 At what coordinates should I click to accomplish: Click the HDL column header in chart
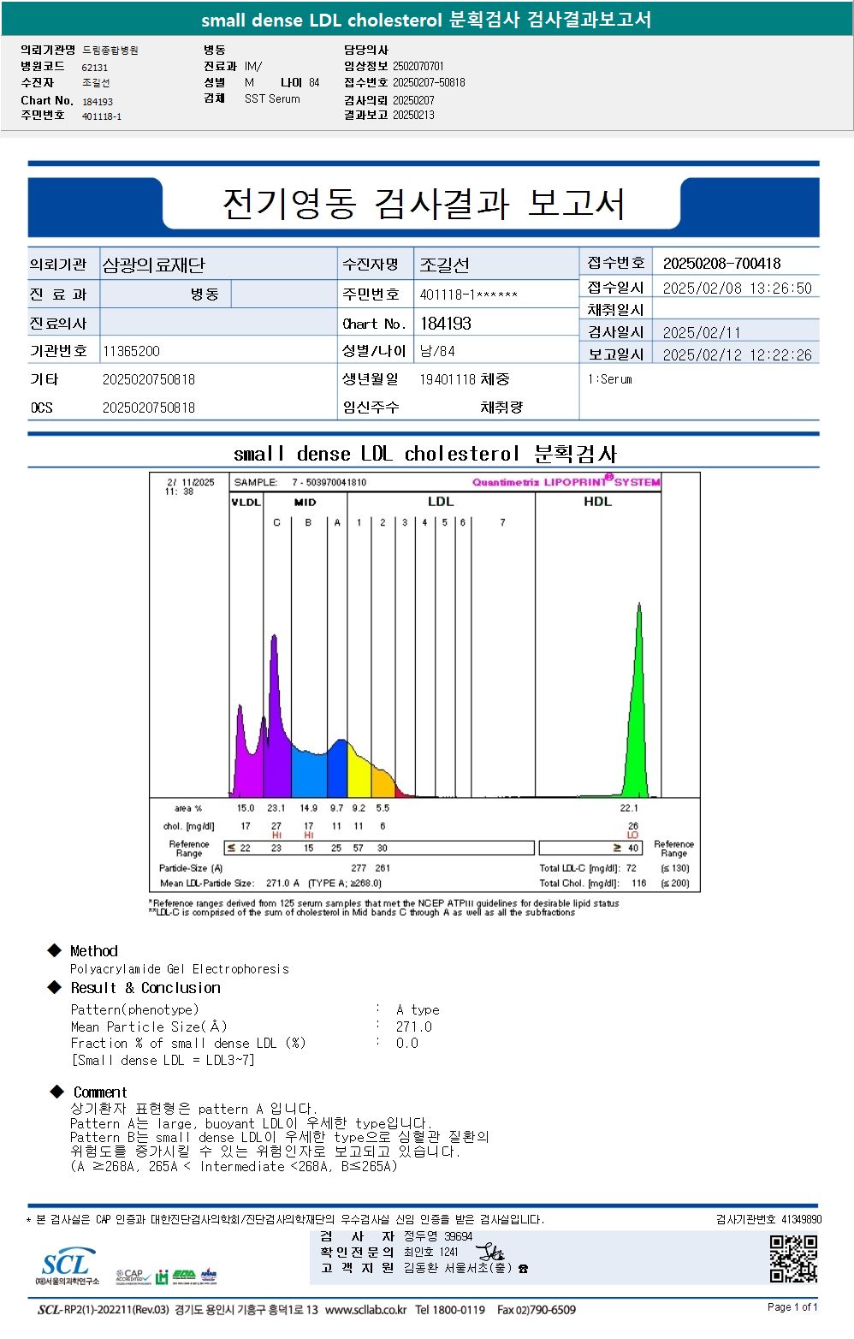[597, 502]
